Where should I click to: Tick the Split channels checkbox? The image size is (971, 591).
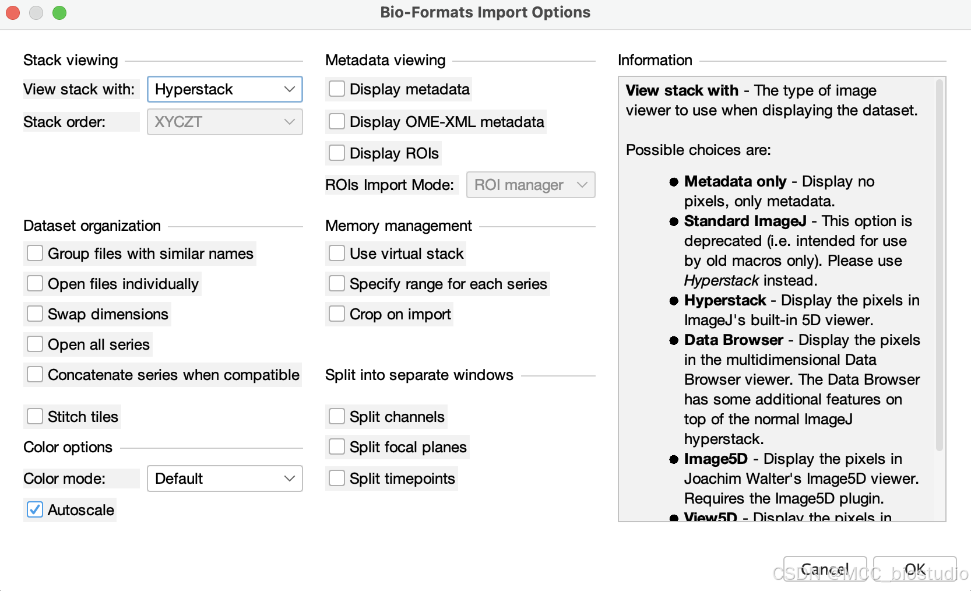pos(337,417)
